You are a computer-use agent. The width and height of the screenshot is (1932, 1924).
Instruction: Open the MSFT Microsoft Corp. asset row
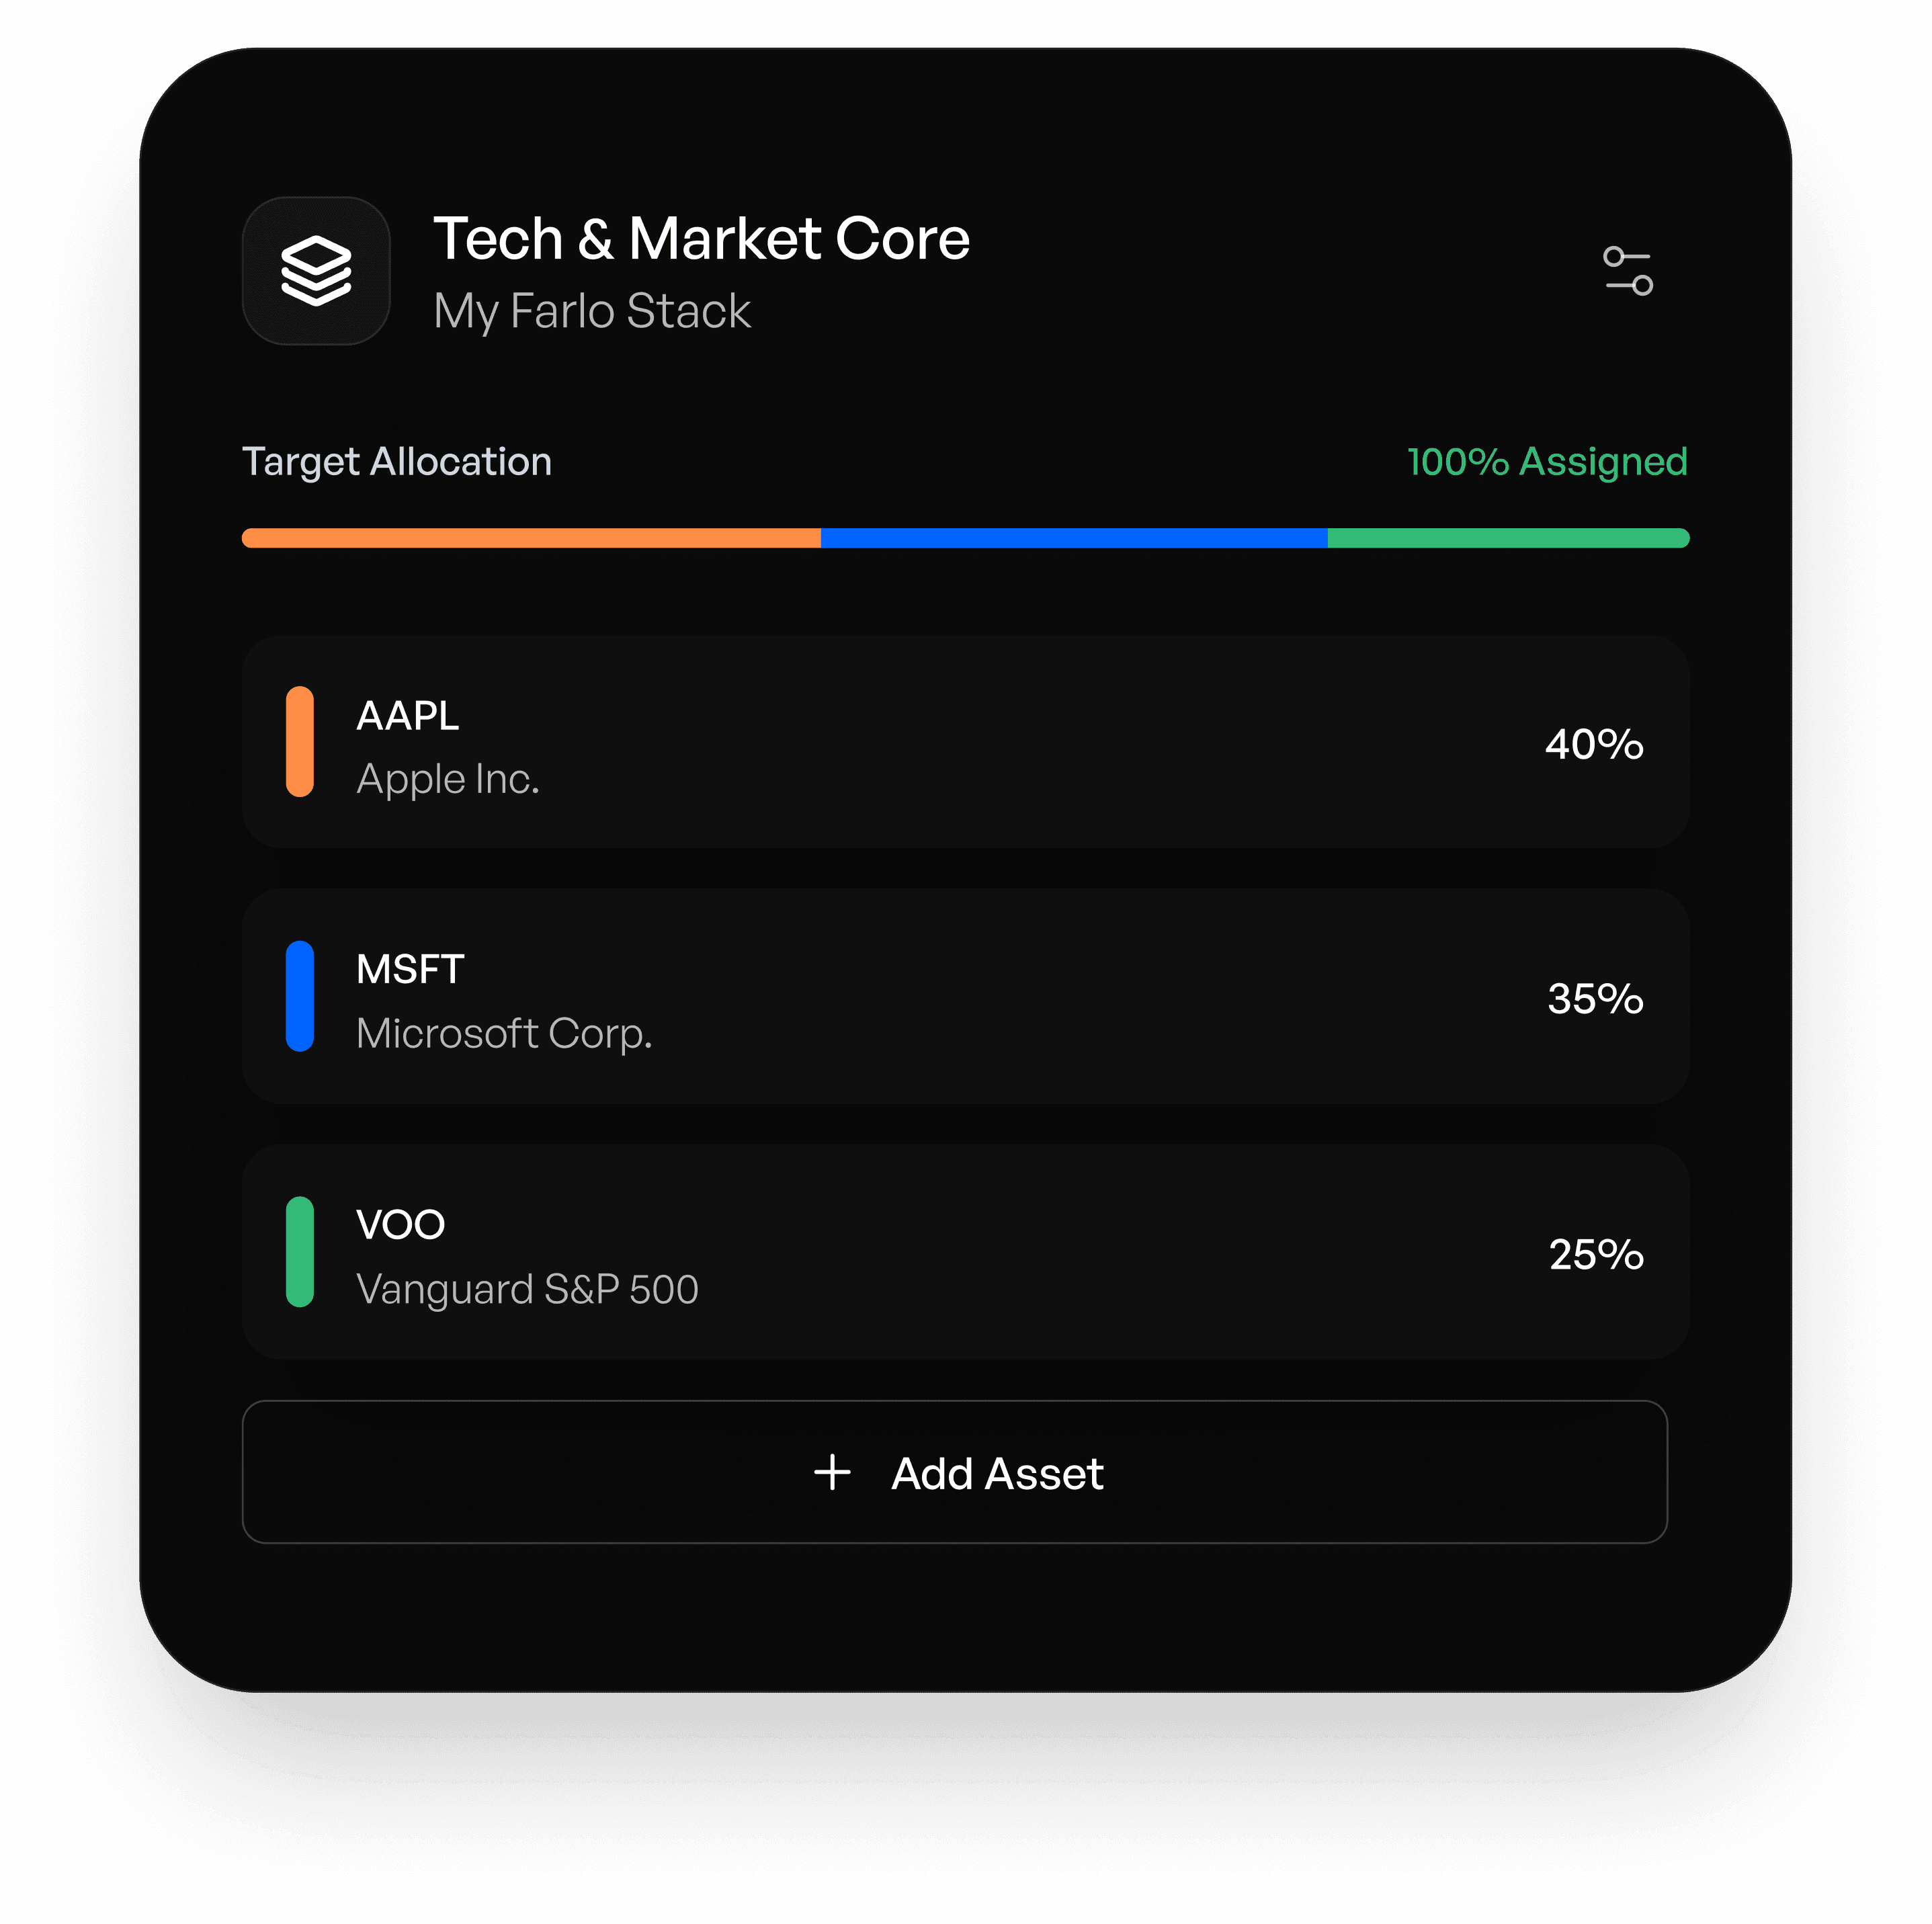(x=966, y=996)
